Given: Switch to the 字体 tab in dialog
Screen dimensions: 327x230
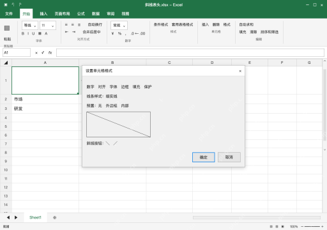Looking at the screenshot, I should [113, 87].
